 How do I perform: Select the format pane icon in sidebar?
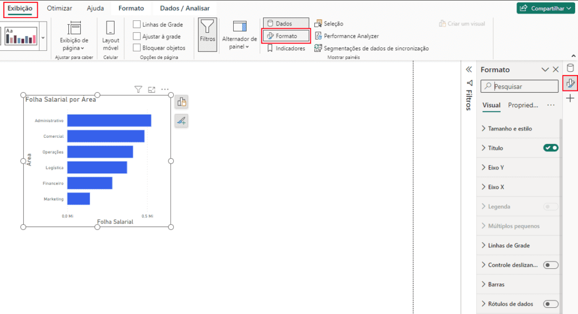tap(570, 84)
